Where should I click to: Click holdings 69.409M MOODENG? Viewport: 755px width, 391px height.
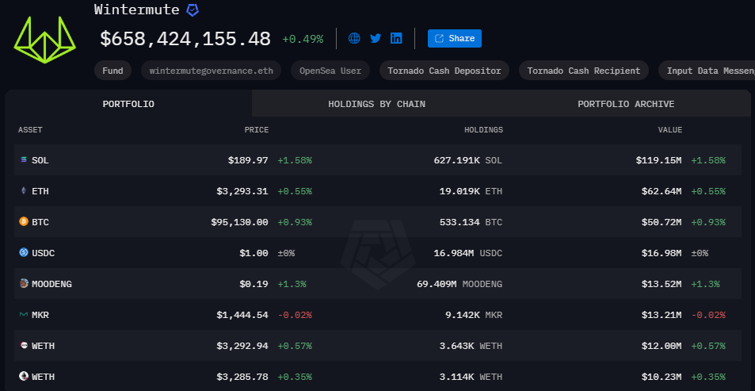459,284
